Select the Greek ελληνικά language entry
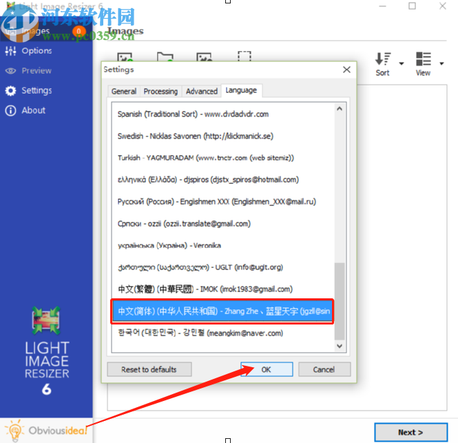This screenshot has width=458, height=443. tap(223, 180)
